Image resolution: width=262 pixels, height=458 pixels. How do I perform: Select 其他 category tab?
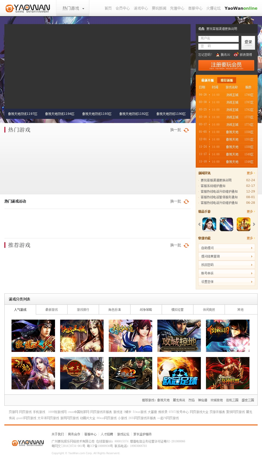point(241,310)
